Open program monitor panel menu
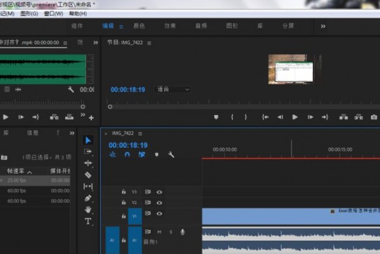 tap(149, 43)
